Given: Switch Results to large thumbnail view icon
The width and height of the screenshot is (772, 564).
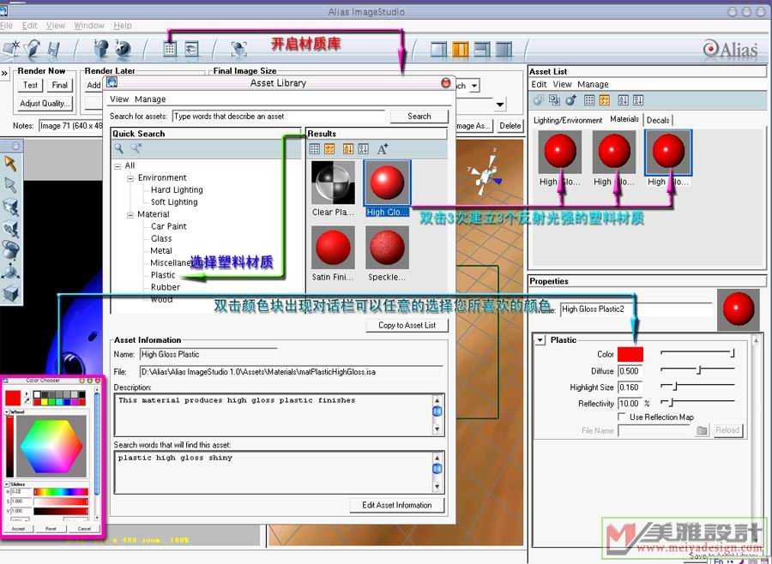Looking at the screenshot, I should pos(329,148).
